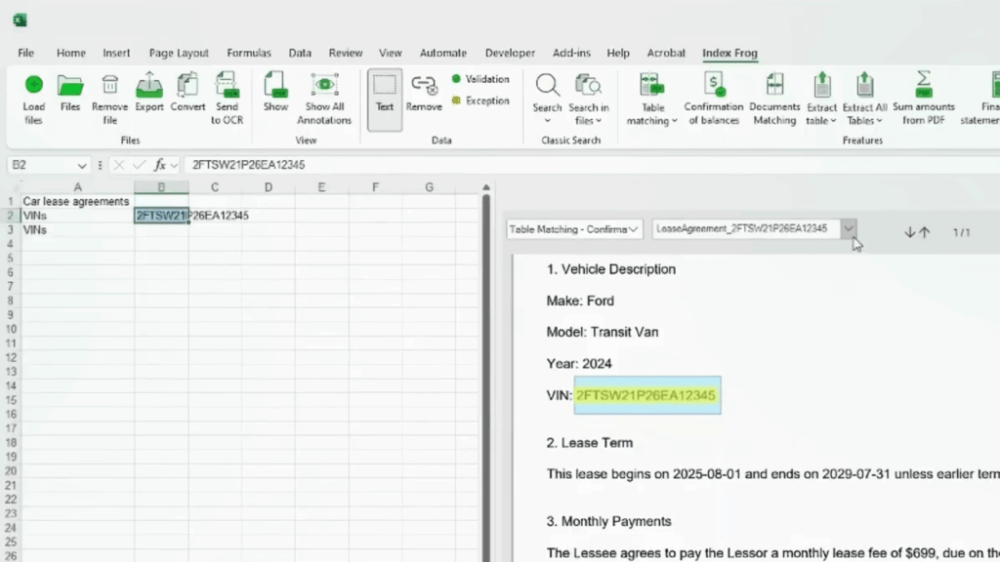Click the formula bar input

coord(592,165)
